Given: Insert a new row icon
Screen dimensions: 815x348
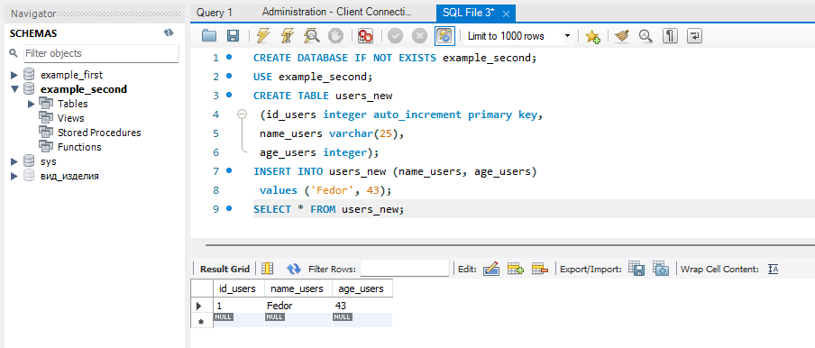Looking at the screenshot, I should point(515,269).
